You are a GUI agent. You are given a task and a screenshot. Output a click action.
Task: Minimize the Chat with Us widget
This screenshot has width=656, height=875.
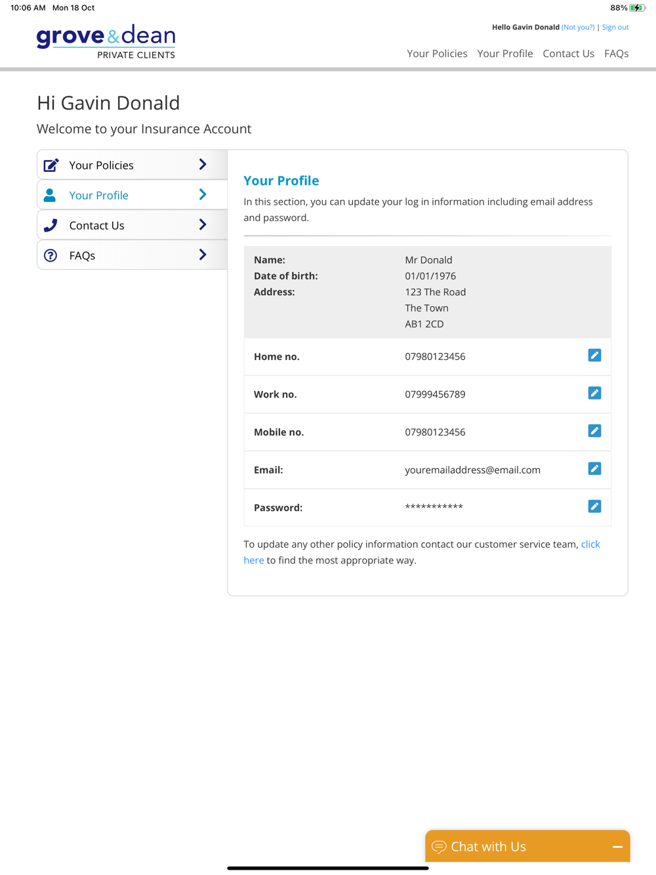[617, 847]
